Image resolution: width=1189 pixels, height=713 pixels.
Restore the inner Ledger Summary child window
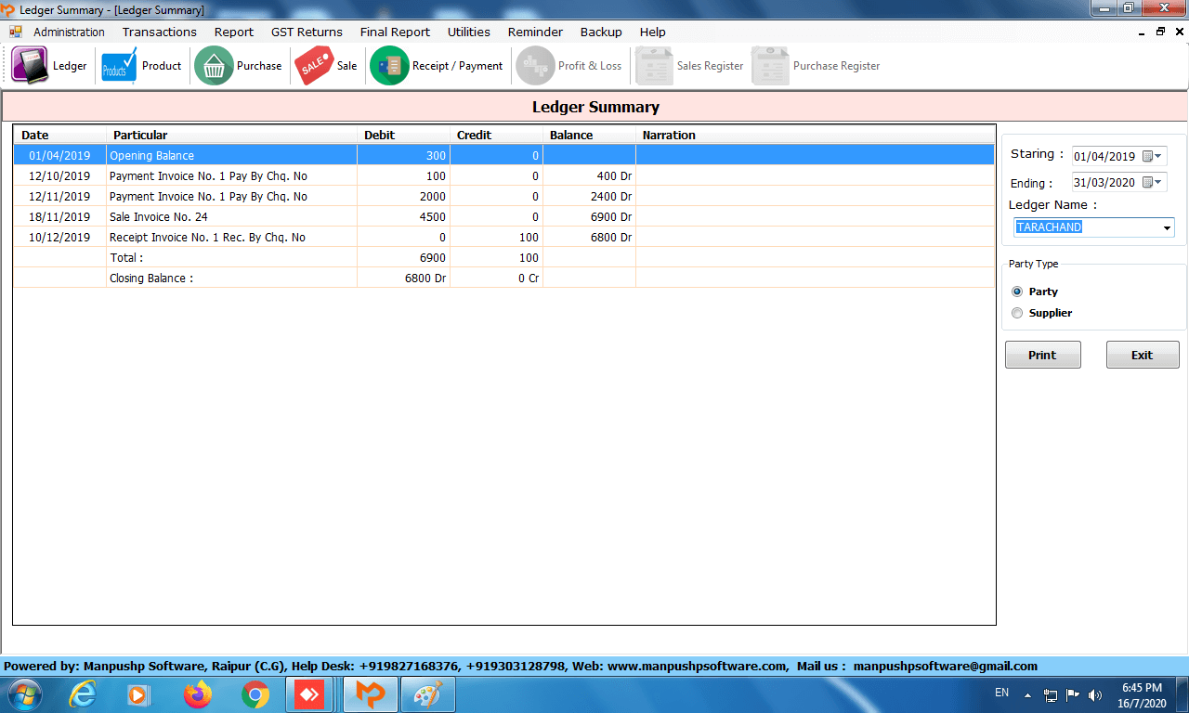[x=1160, y=32]
